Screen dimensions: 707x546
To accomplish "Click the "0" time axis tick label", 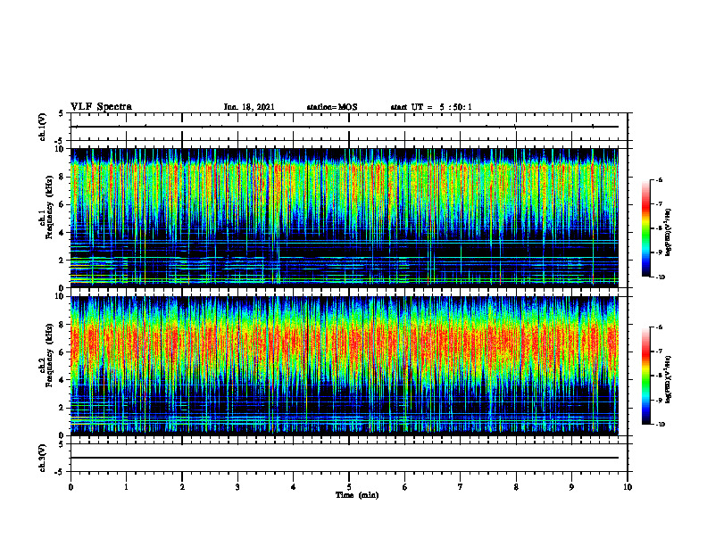I will pos(71,487).
